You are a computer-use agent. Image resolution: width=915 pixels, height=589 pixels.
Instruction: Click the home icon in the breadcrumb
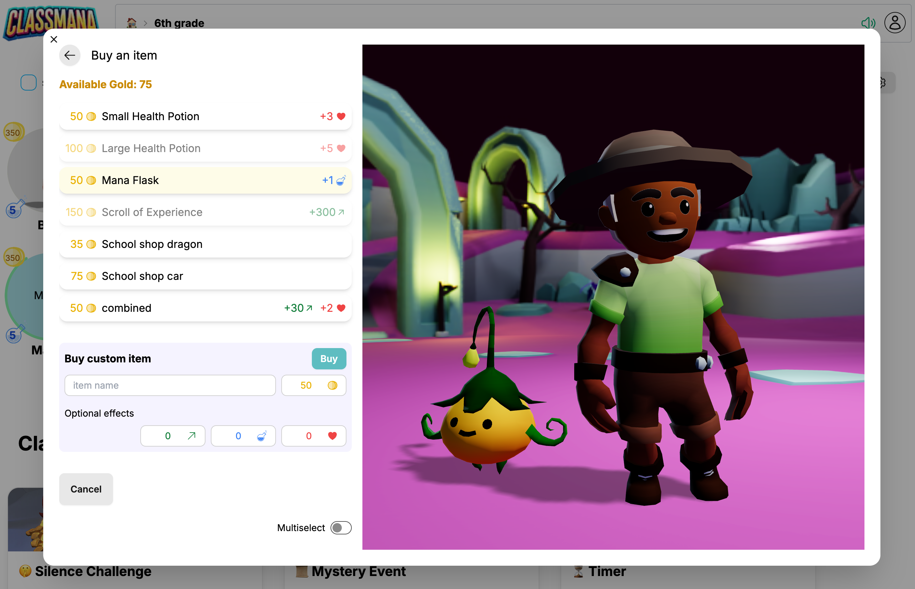click(132, 23)
